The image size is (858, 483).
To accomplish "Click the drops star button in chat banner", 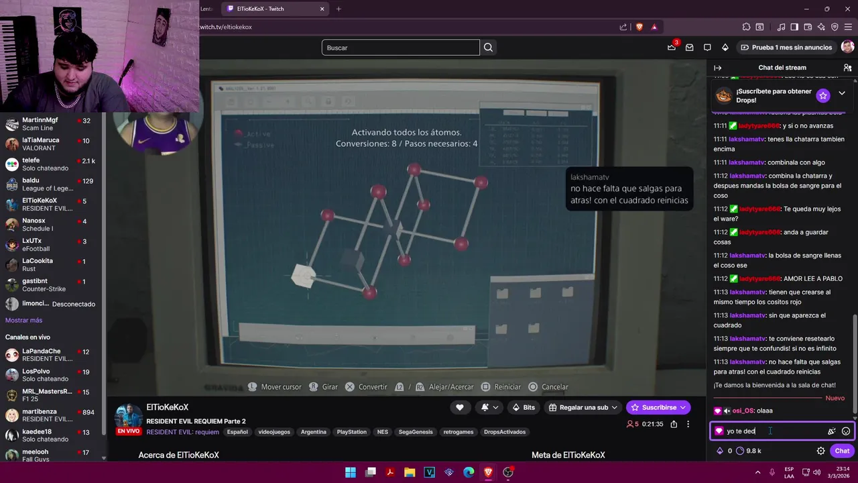I will point(823,95).
